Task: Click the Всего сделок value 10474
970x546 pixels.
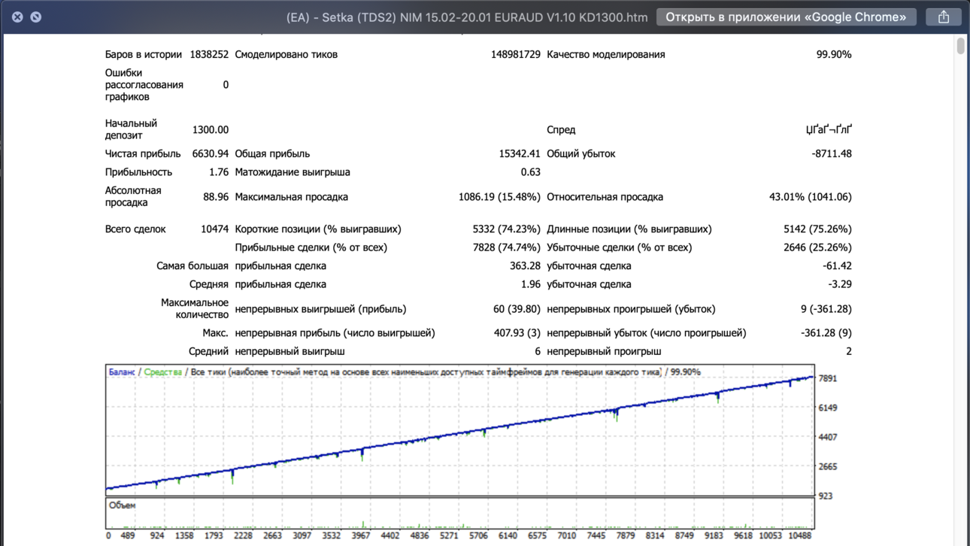Action: pyautogui.click(x=215, y=229)
